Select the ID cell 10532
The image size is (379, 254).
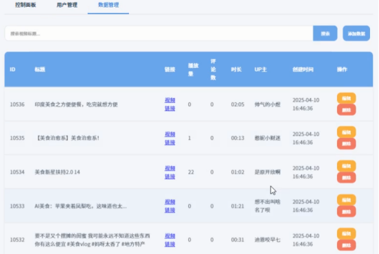click(17, 240)
